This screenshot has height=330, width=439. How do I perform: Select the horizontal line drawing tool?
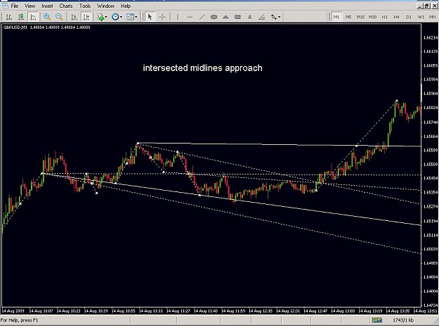pyautogui.click(x=190, y=17)
